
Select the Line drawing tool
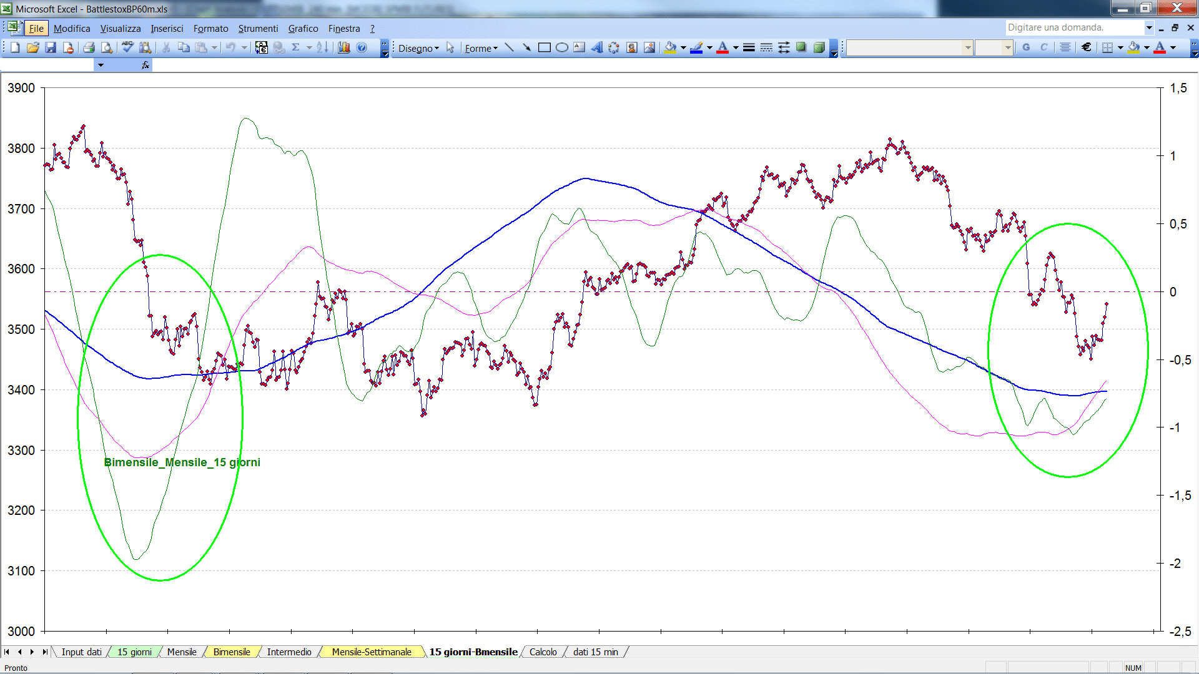click(510, 47)
